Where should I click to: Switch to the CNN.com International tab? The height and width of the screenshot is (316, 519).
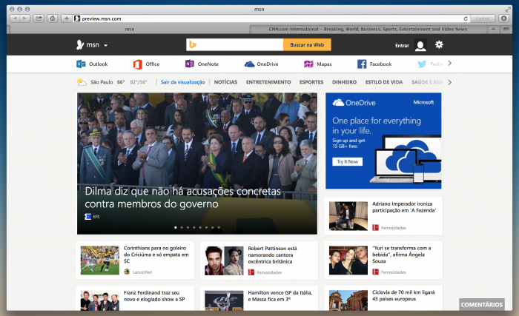pos(368,29)
